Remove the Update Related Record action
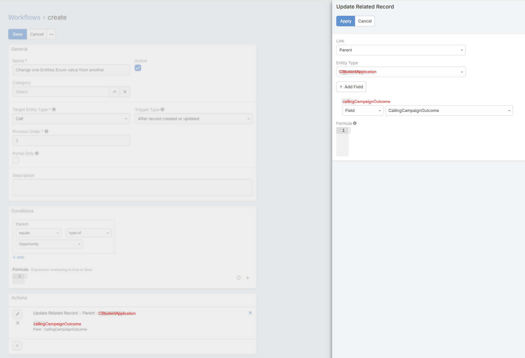This screenshot has width=525, height=358. pyautogui.click(x=250, y=313)
